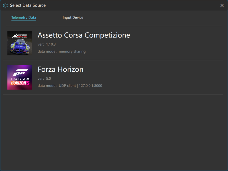Select the Assetto Corsa Competizione cover thumbnail

coord(20,43)
